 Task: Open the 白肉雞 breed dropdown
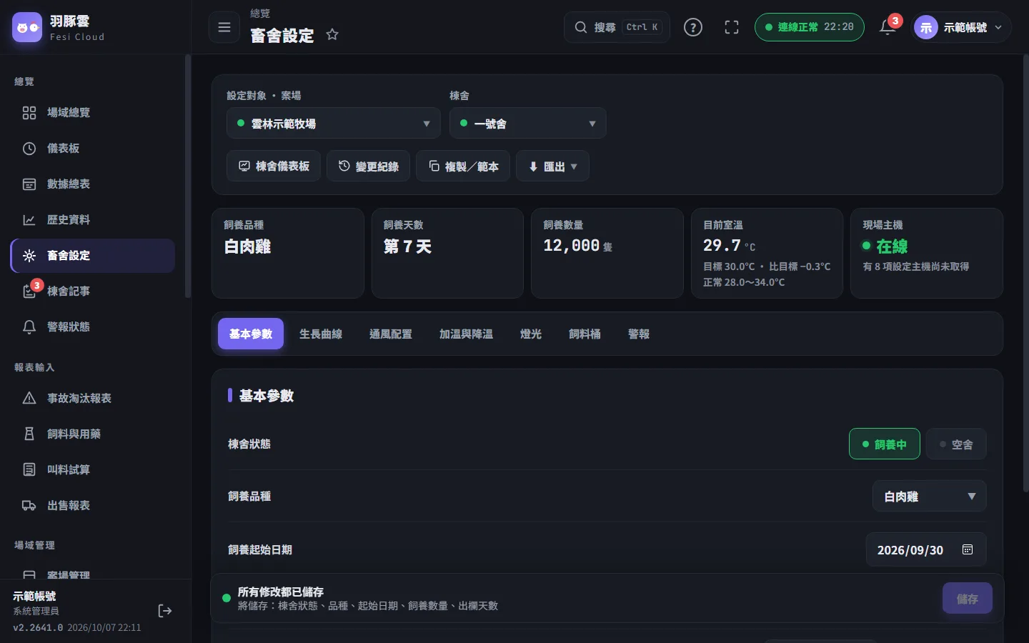pos(930,497)
